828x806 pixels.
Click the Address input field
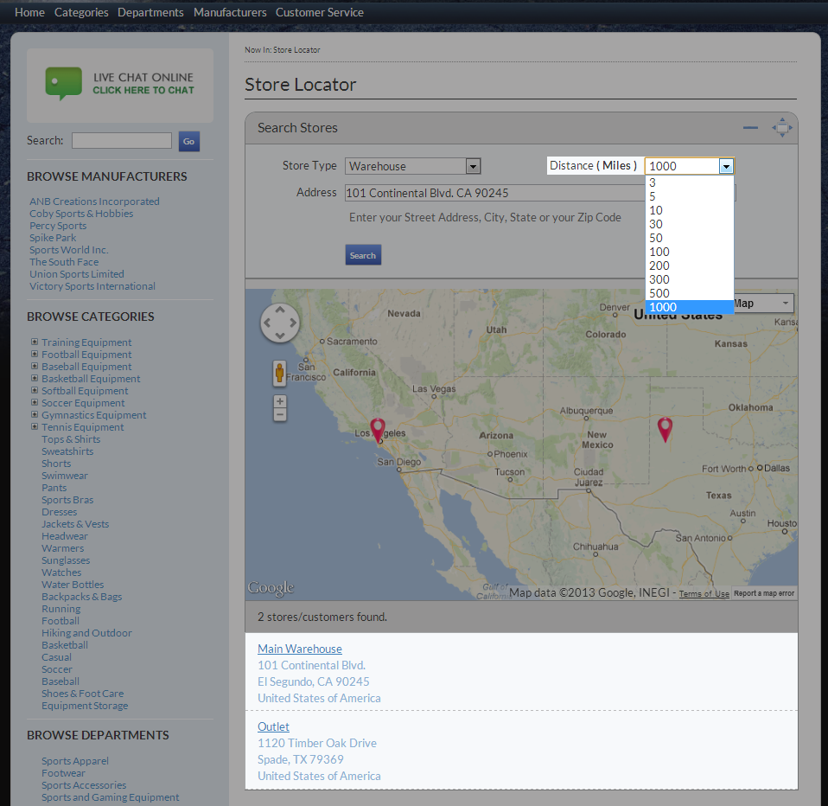click(x=493, y=193)
